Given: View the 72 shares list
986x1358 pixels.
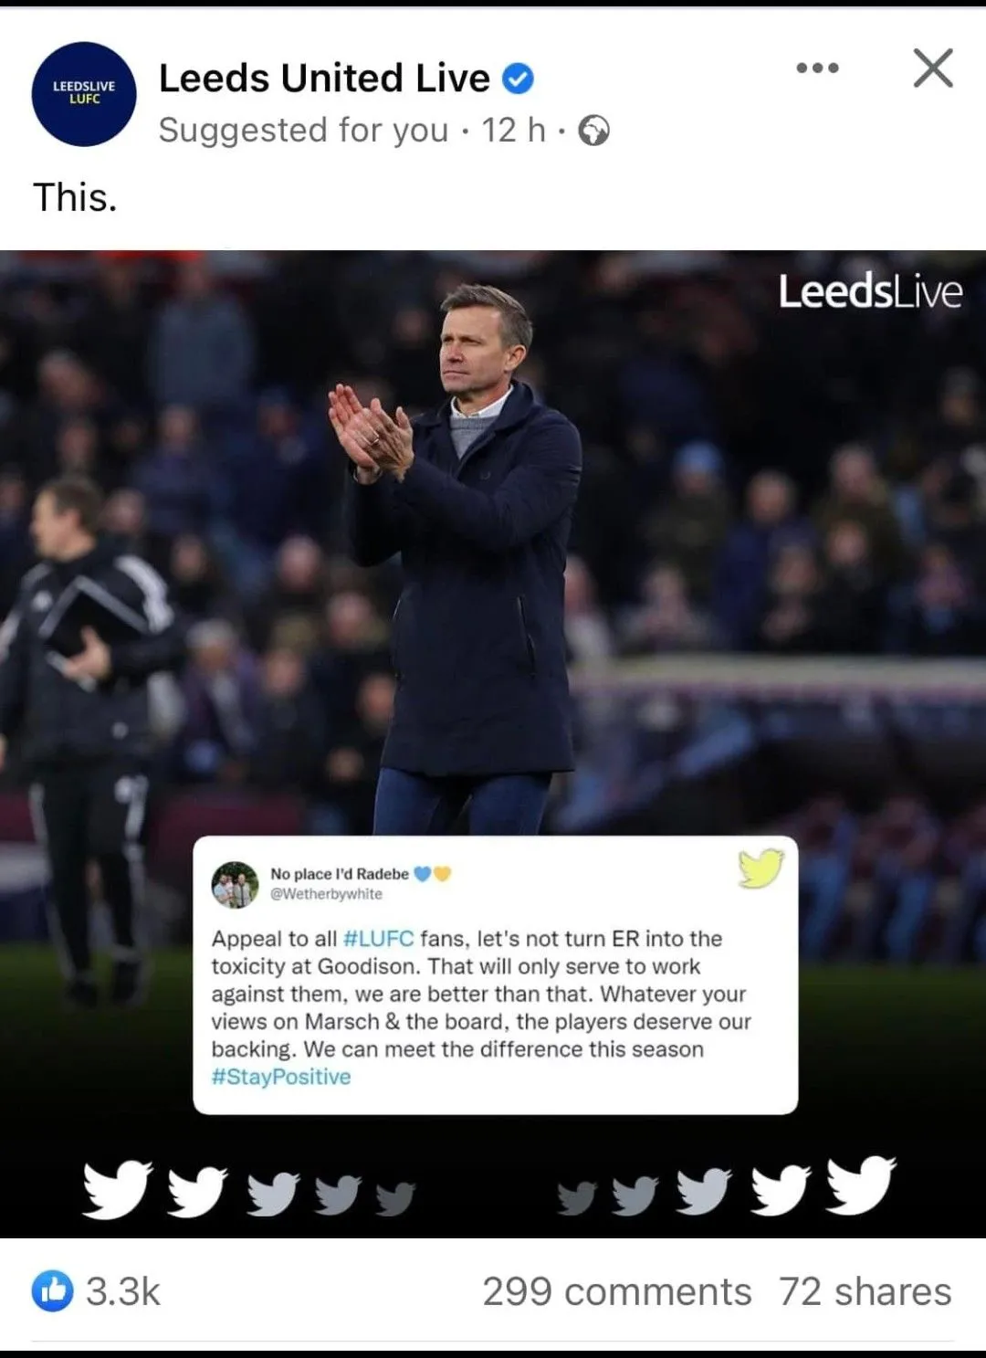Looking at the screenshot, I should coord(865,1291).
